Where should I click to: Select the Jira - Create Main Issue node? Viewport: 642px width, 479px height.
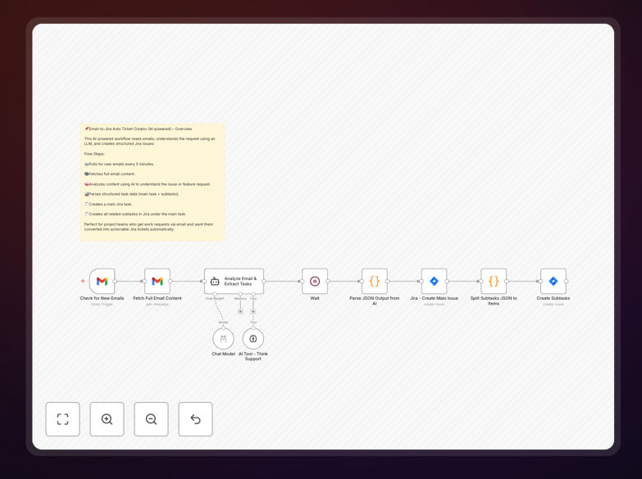click(x=434, y=281)
